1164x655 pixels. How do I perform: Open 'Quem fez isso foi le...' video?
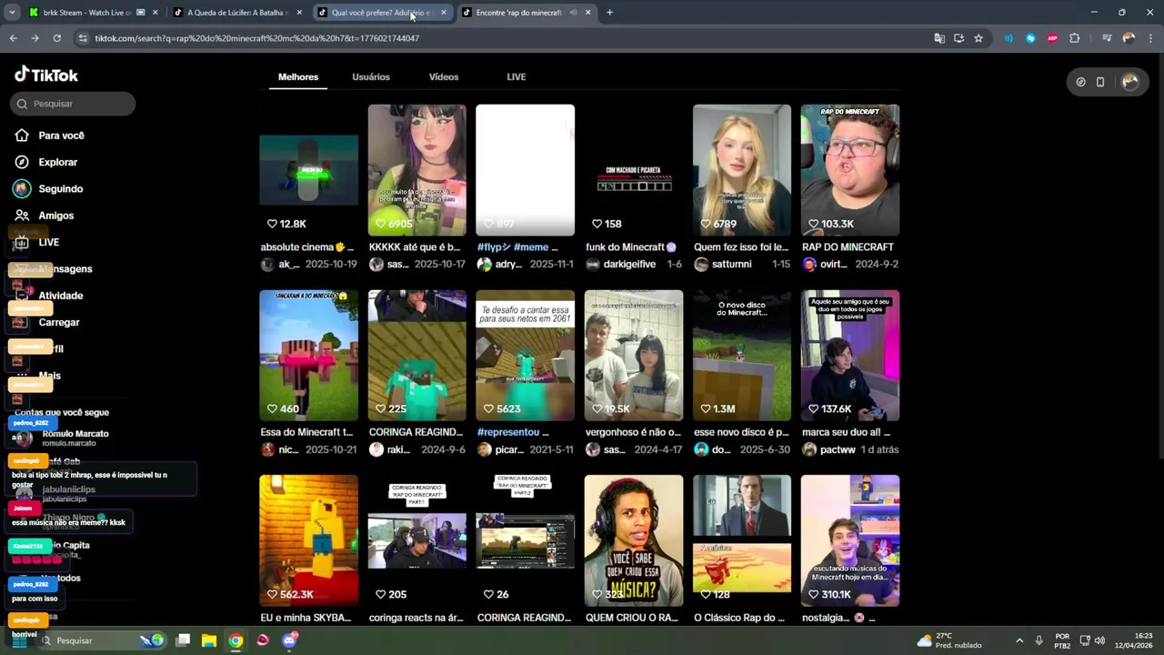pos(742,170)
